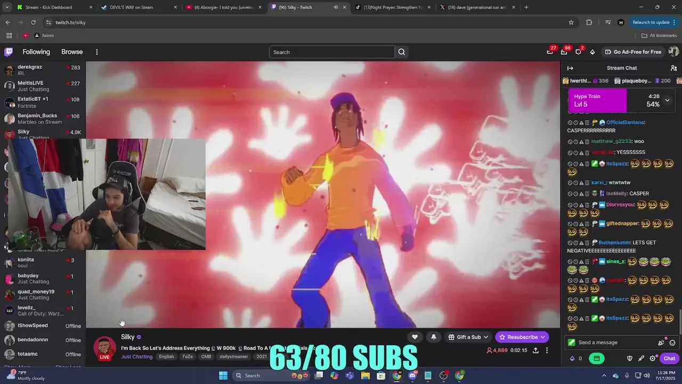Image resolution: width=682 pixels, height=384 pixels.
Task: Switch to the Kick Dashboard tab
Action: (54, 7)
